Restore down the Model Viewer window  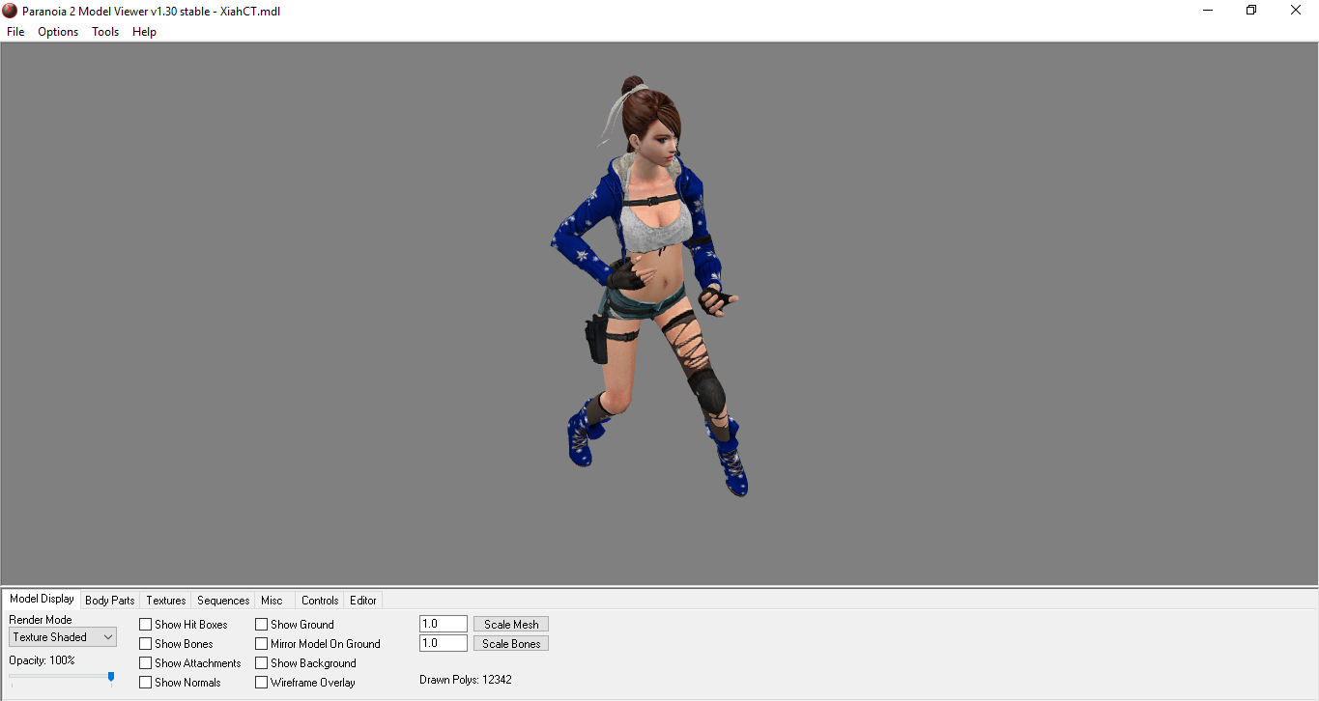pyautogui.click(x=1251, y=11)
